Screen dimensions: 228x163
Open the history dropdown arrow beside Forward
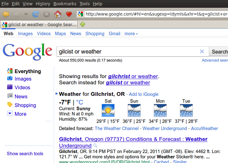pyautogui.click(x=26, y=14)
